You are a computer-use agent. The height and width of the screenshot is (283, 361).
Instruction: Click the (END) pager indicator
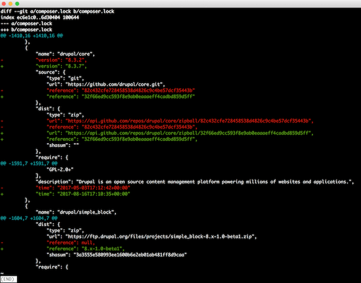pos(9,279)
